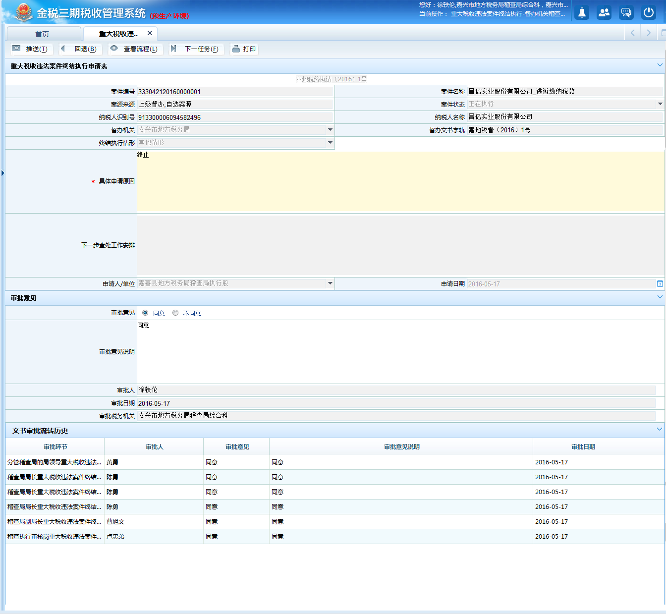Image resolution: width=666 pixels, height=614 pixels.
Task: Click the 审批意见说明 column header
Action: click(401, 447)
